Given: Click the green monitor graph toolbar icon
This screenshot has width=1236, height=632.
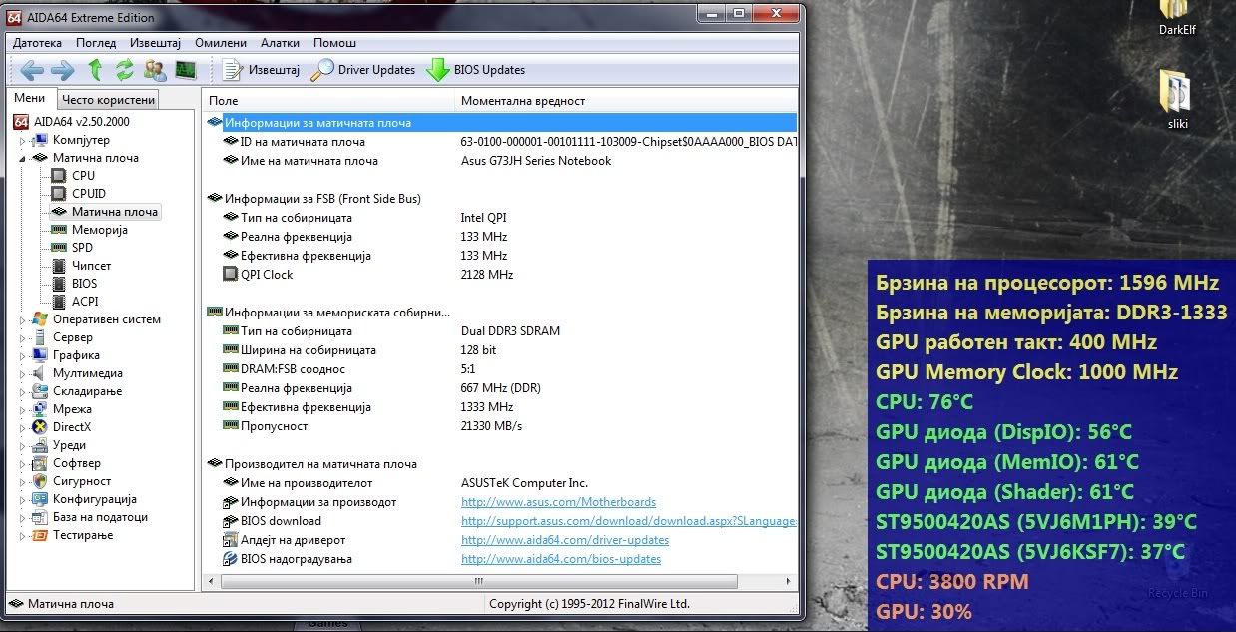Looking at the screenshot, I should click(x=185, y=70).
